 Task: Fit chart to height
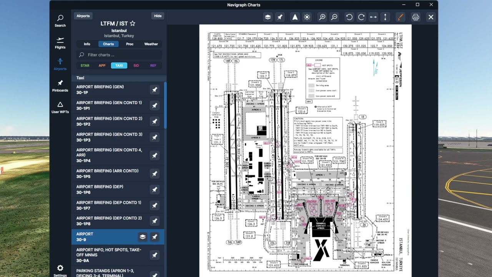coord(385,17)
